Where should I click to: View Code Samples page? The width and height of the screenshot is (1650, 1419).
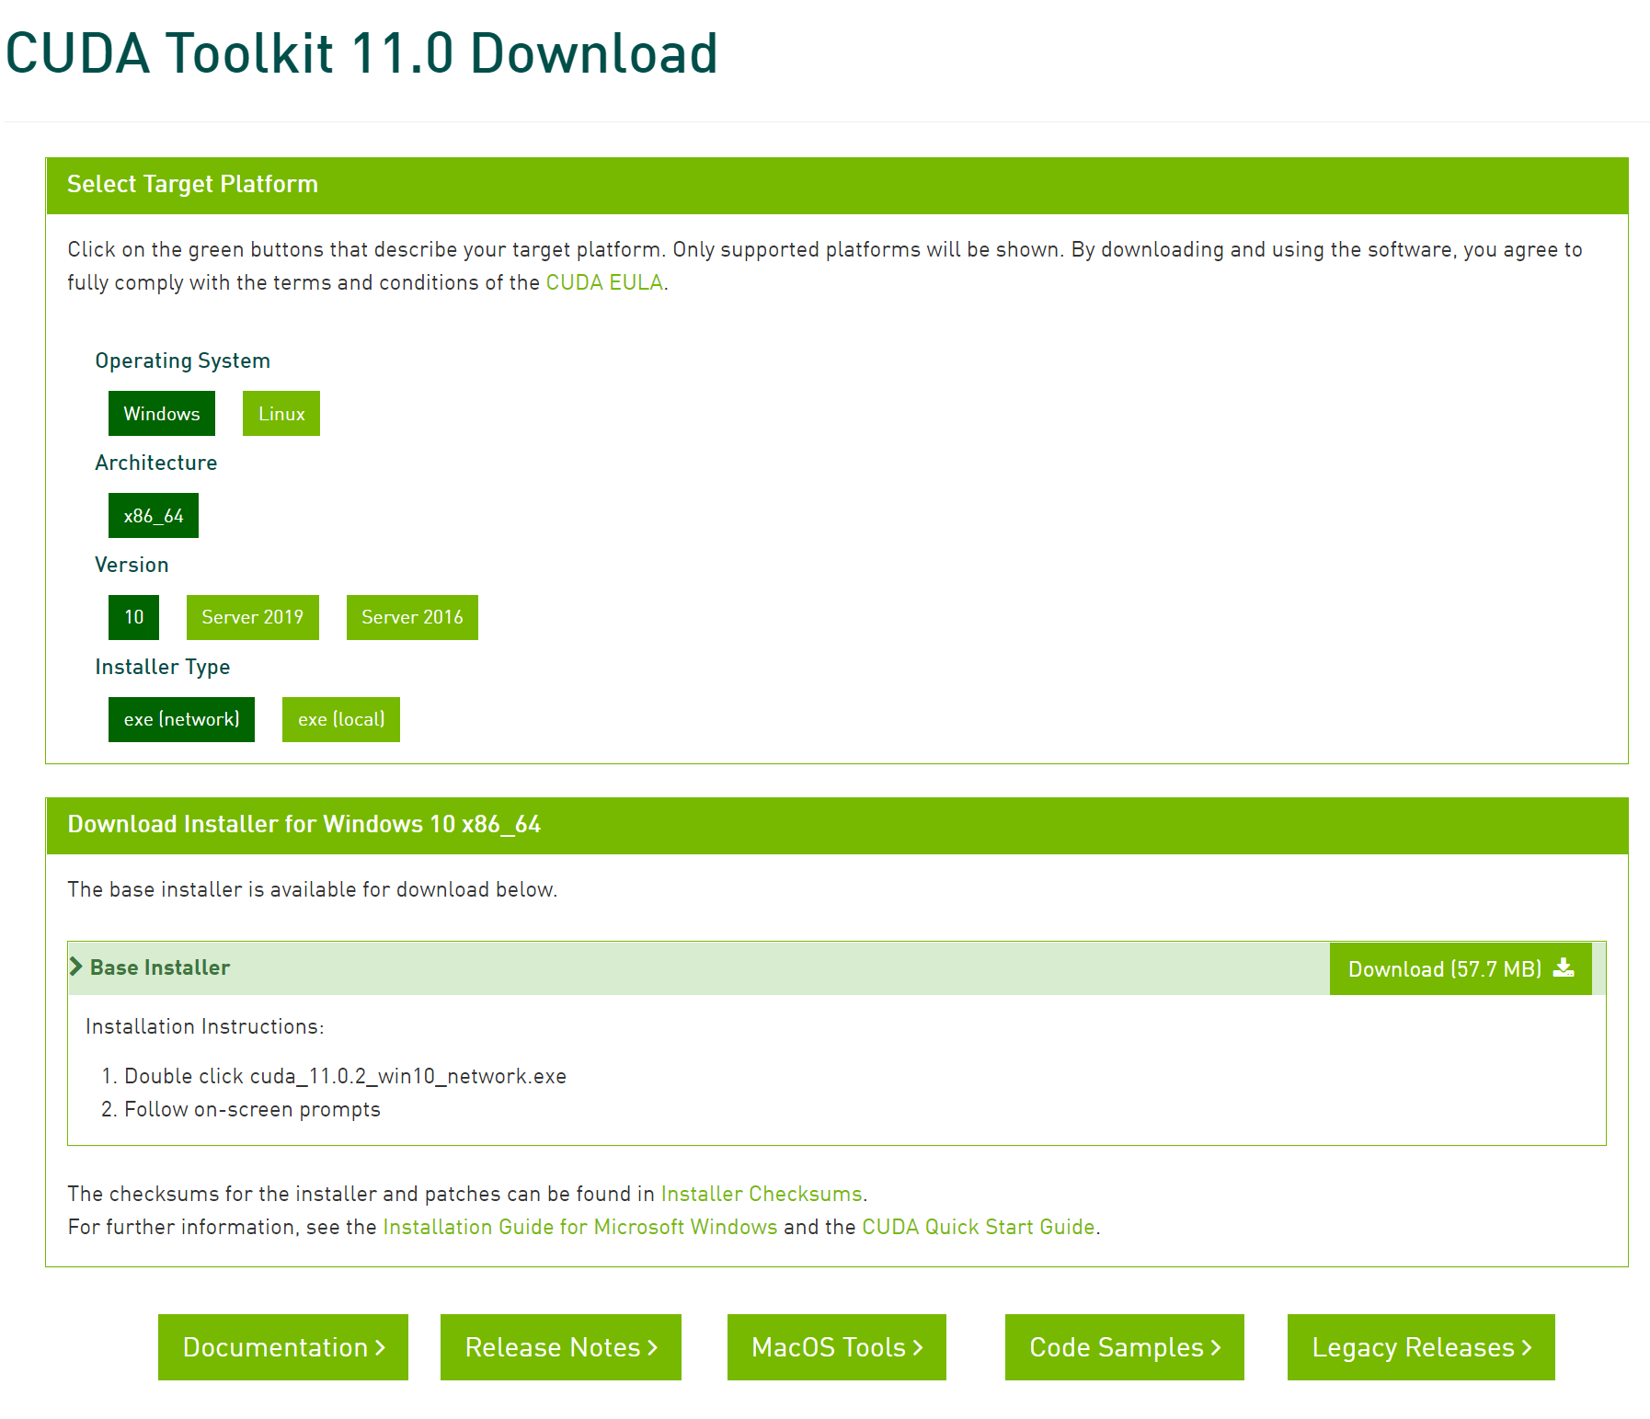pos(1125,1347)
